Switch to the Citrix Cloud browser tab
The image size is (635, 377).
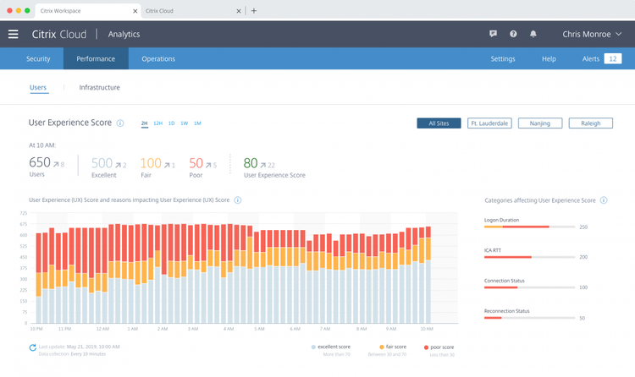tap(192, 11)
